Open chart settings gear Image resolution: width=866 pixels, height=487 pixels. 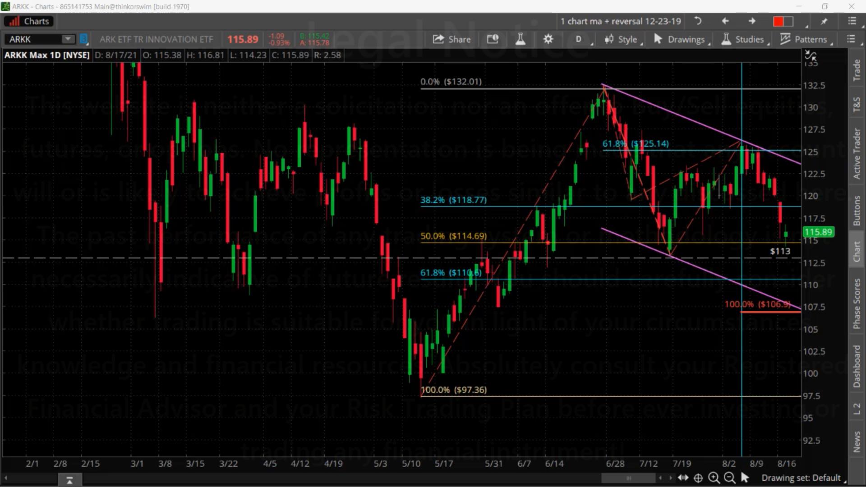click(548, 39)
